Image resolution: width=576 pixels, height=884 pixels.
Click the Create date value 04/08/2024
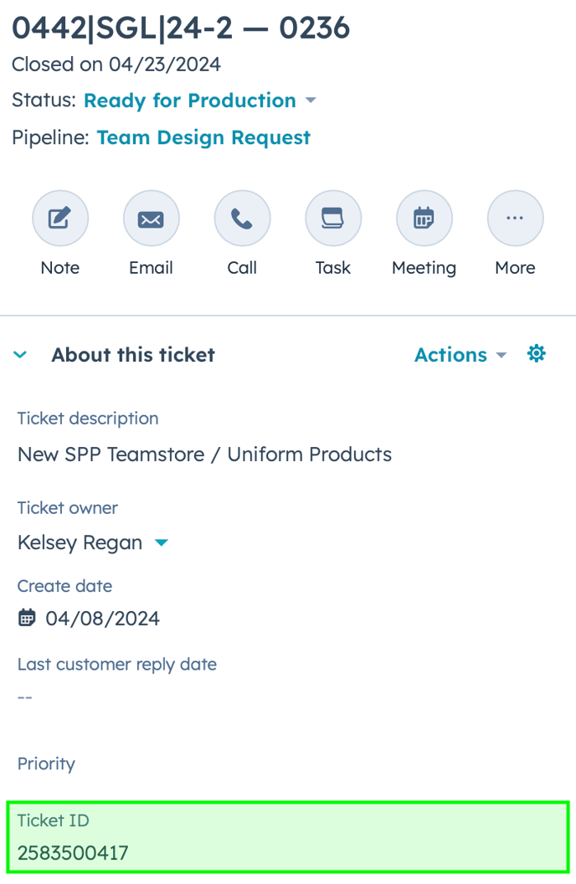[102, 619]
